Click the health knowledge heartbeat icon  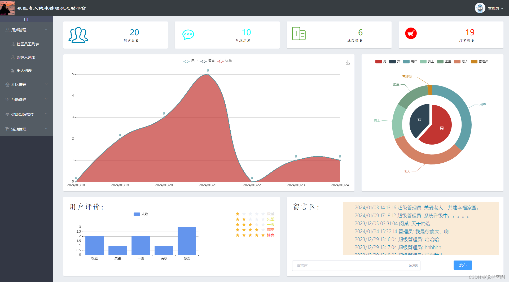coord(7,114)
